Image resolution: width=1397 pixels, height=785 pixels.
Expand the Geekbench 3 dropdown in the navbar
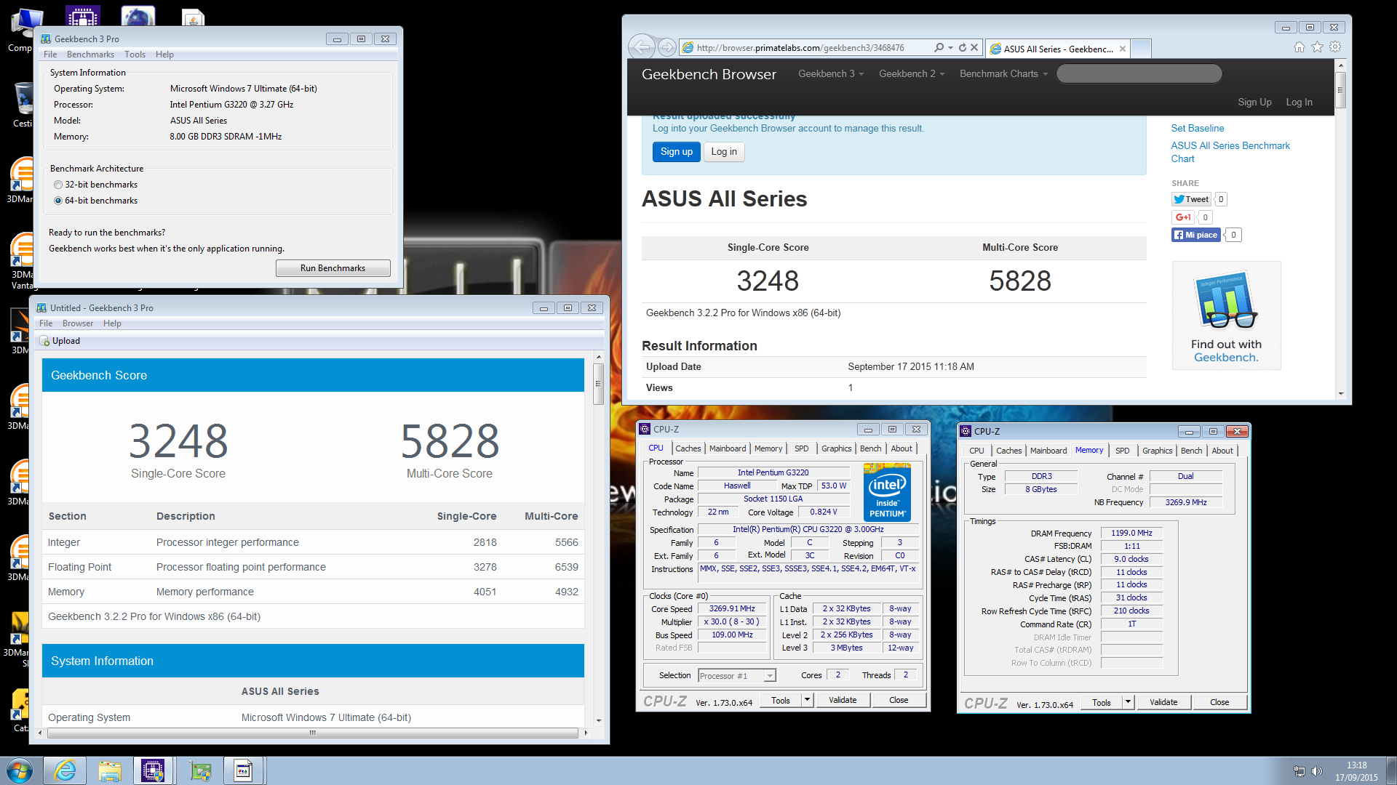831,73
